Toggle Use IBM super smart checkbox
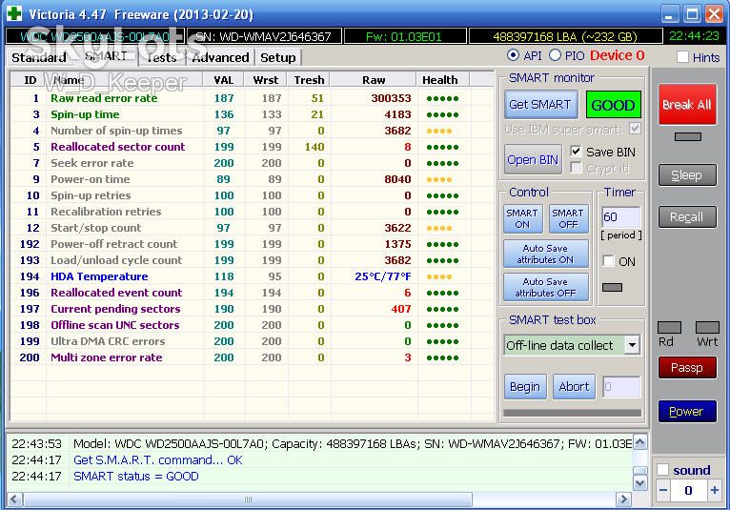730x510 pixels. click(x=635, y=128)
